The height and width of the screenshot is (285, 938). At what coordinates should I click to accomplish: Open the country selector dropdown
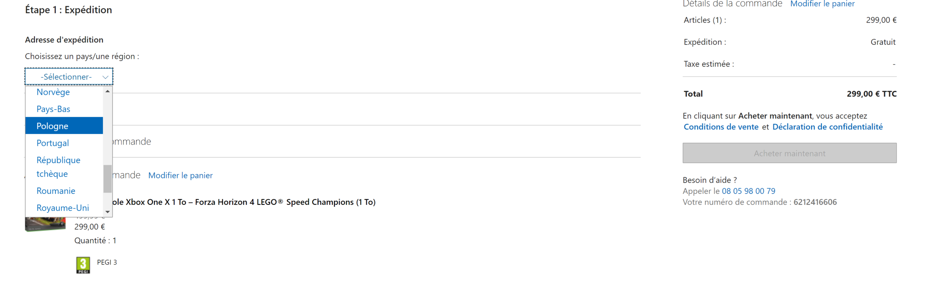click(x=69, y=77)
